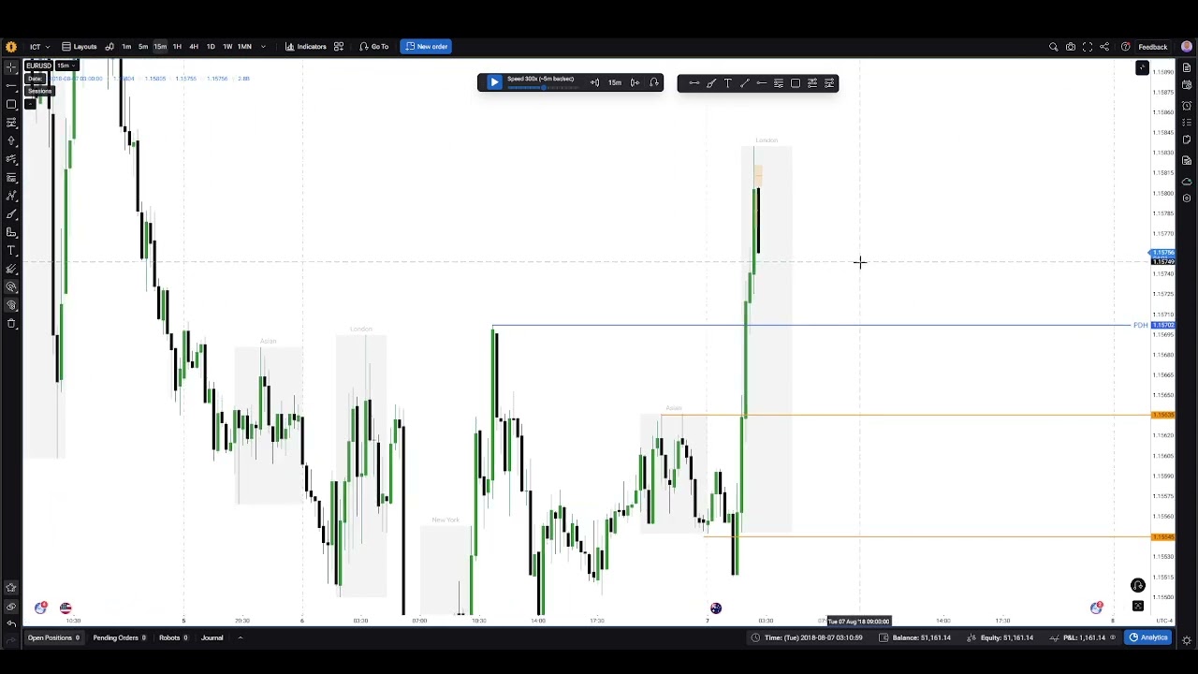Click the Feedback button
The image size is (1198, 674).
[1153, 47]
